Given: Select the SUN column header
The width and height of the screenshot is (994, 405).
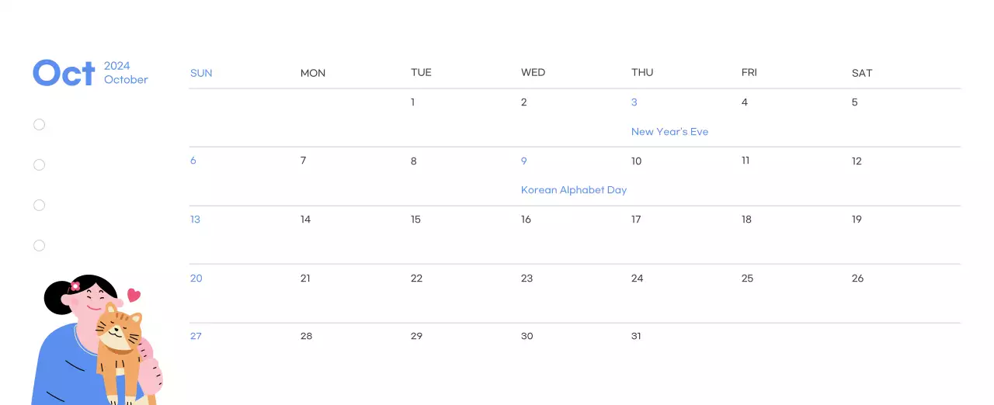Looking at the screenshot, I should pyautogui.click(x=201, y=73).
